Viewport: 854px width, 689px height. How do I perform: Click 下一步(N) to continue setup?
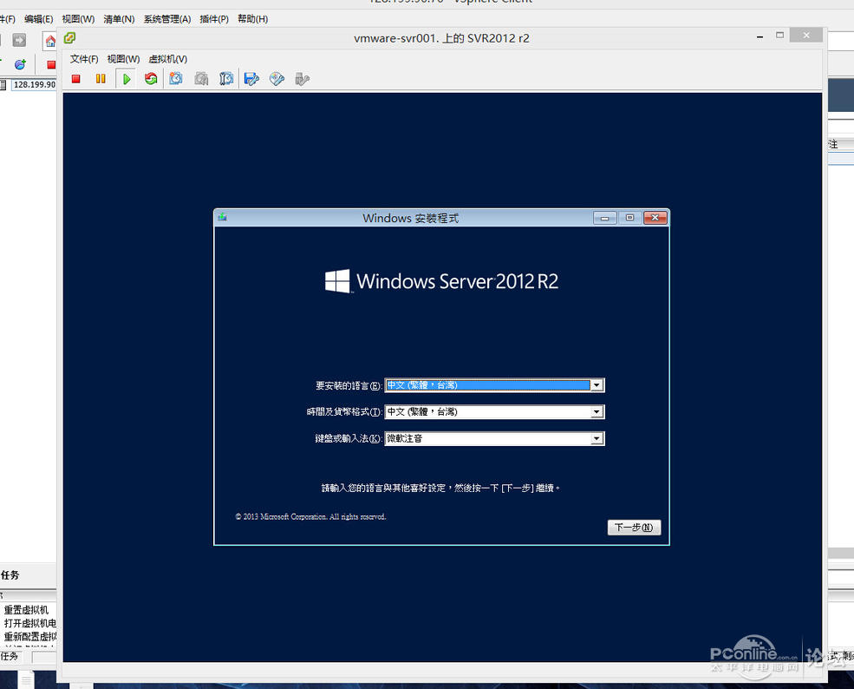[634, 527]
